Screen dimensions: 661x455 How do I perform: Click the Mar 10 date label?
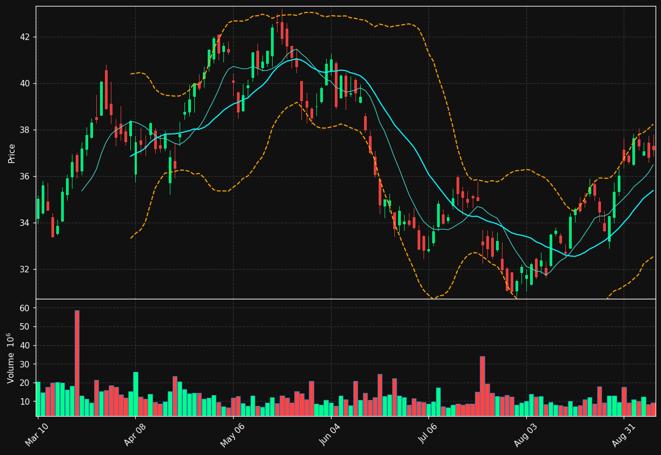(x=37, y=434)
